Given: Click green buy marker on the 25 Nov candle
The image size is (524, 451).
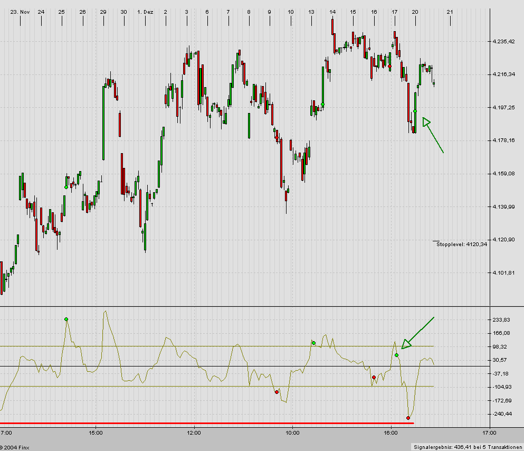Looking at the screenshot, I should tap(66, 187).
